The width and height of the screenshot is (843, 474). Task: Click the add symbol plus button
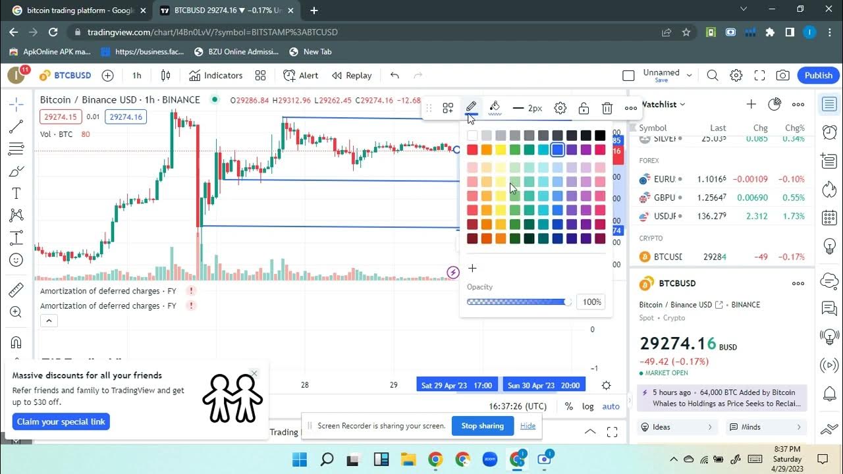(x=108, y=76)
